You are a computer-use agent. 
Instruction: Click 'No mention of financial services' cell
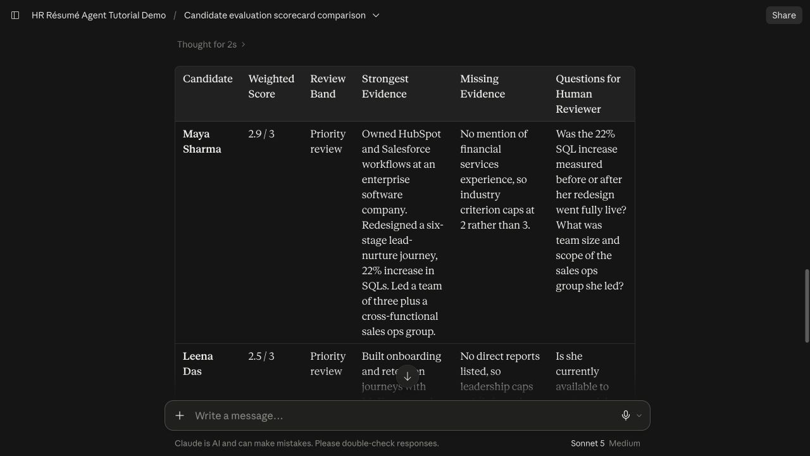tap(497, 179)
